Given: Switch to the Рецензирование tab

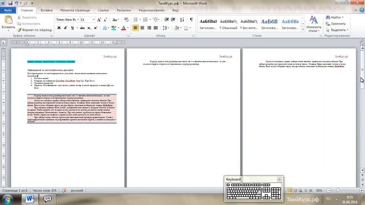Looking at the screenshot, I should (x=152, y=10).
